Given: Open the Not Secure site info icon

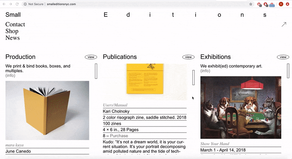Looking at the screenshot, I should click(x=25, y=4).
